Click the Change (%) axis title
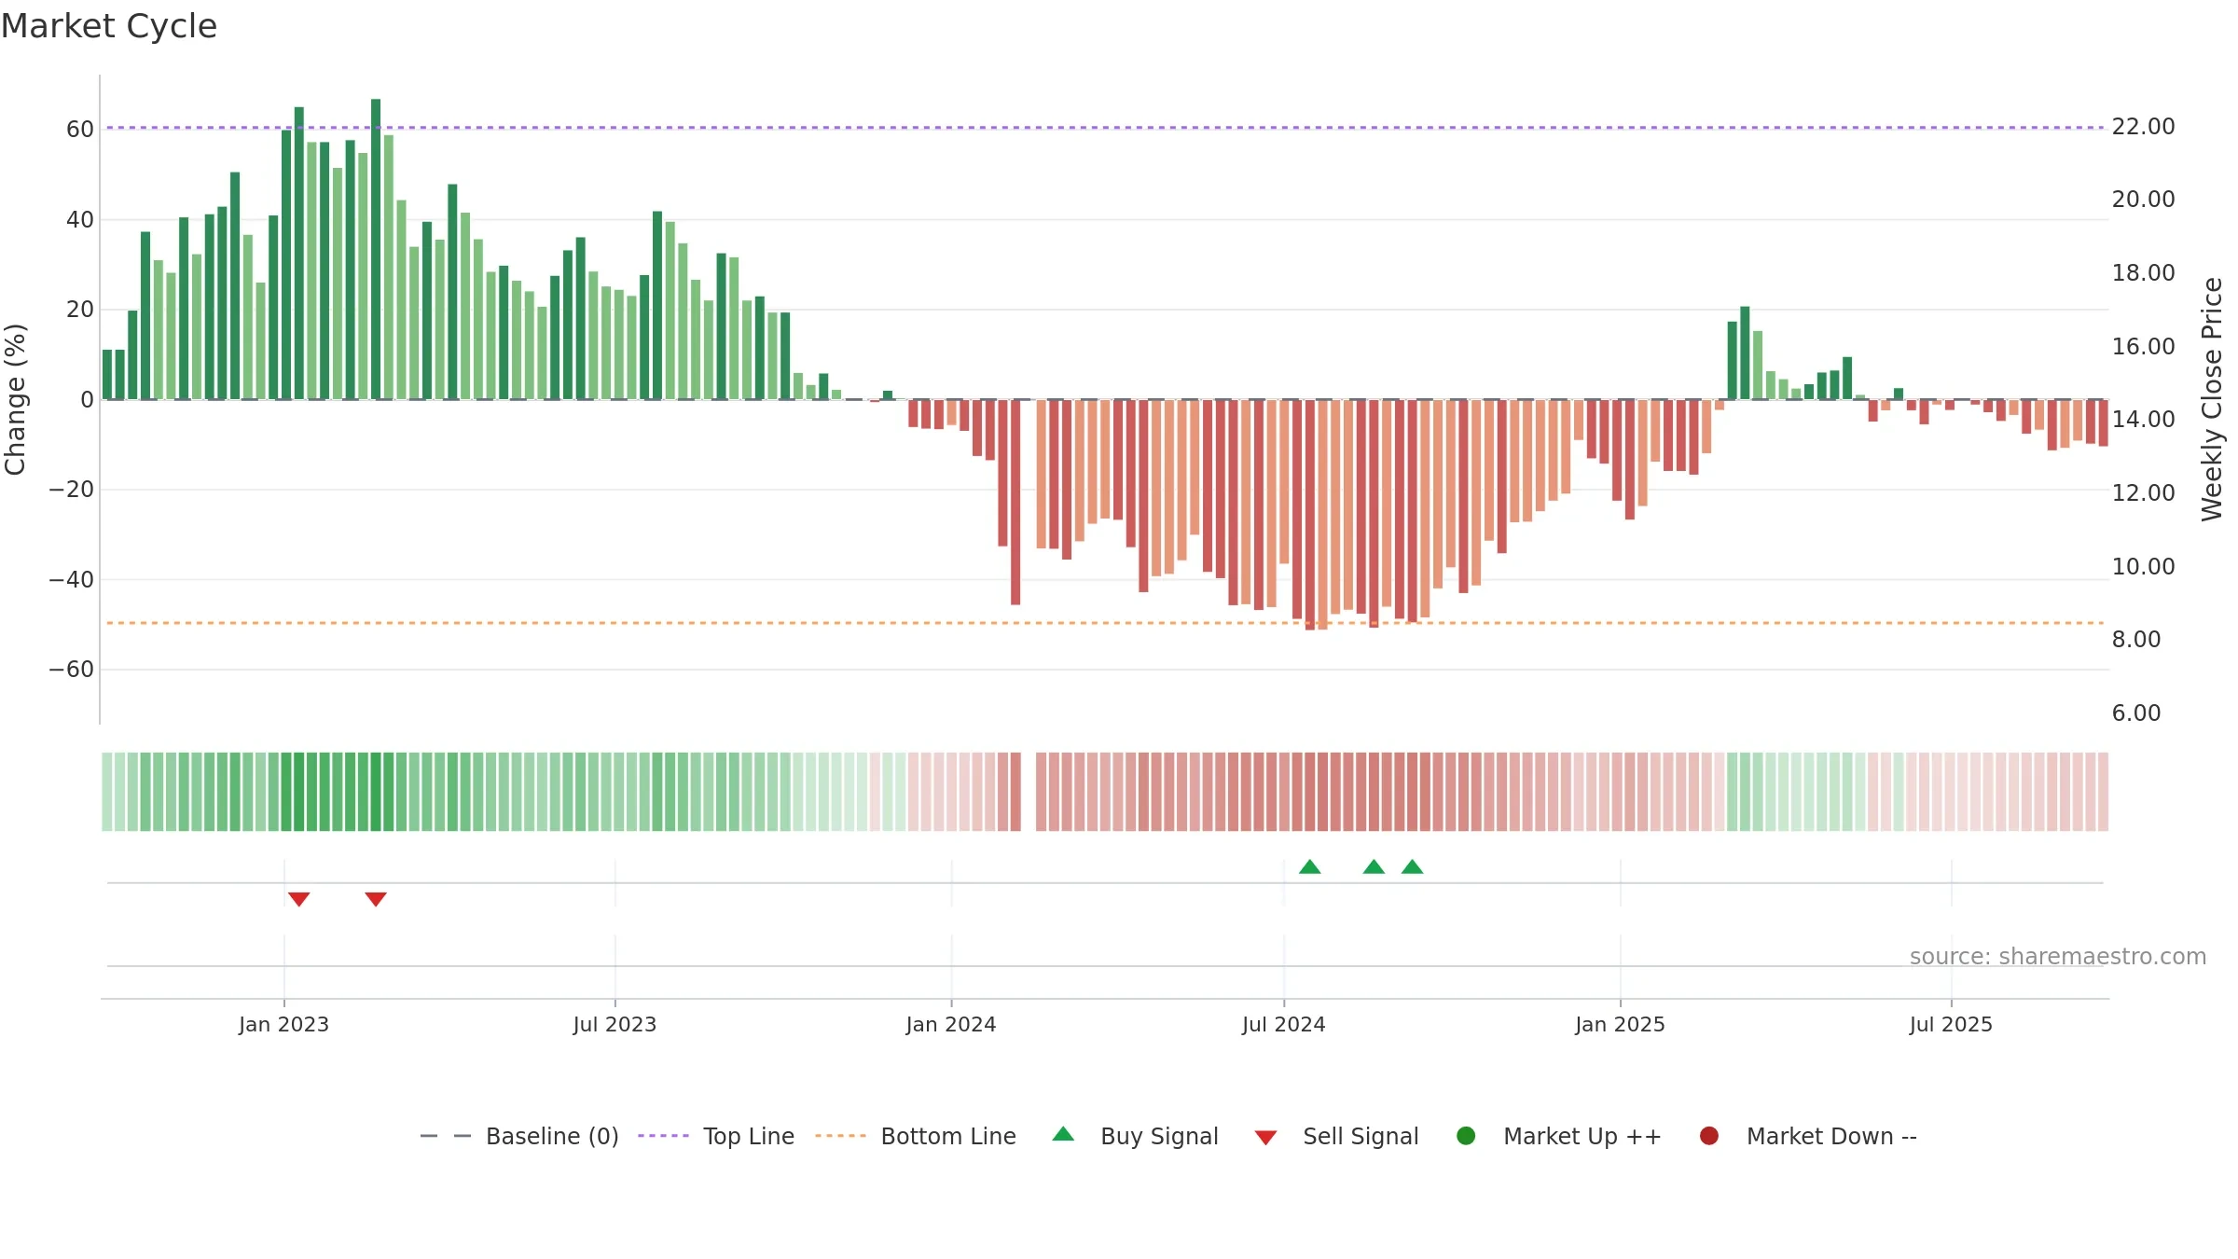The image size is (2238, 1259). pyautogui.click(x=15, y=399)
